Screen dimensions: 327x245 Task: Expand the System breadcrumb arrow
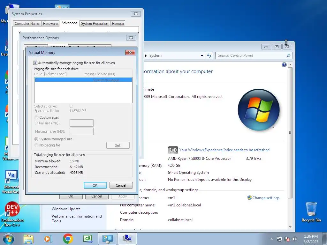coord(146,56)
